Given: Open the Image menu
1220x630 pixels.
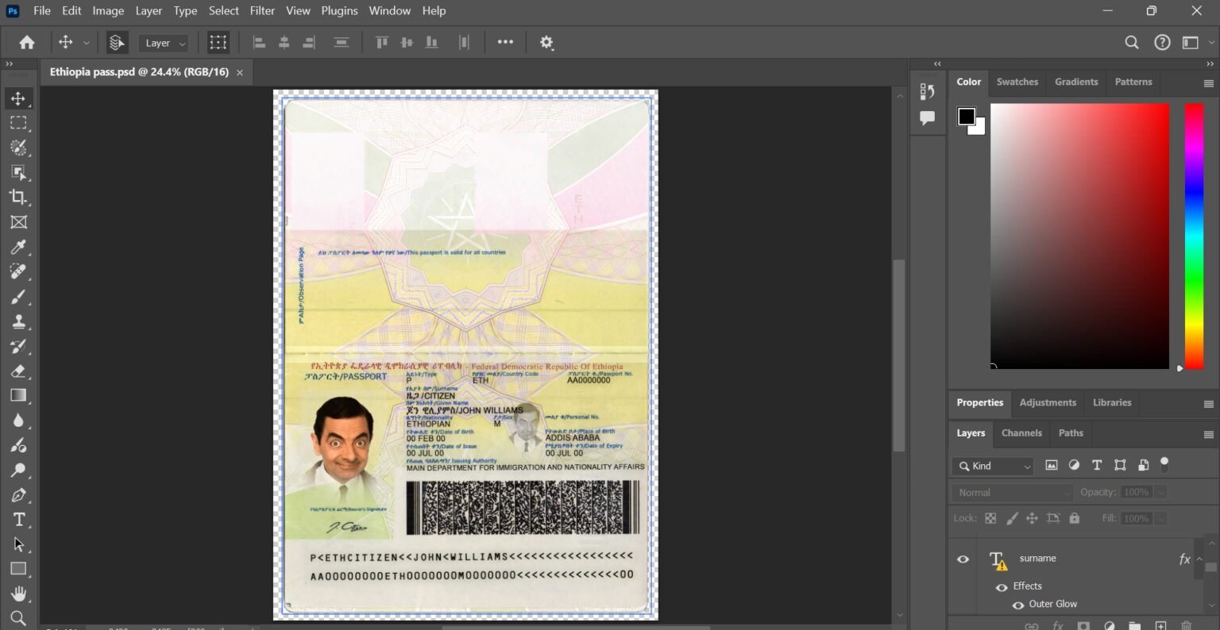Looking at the screenshot, I should [108, 10].
